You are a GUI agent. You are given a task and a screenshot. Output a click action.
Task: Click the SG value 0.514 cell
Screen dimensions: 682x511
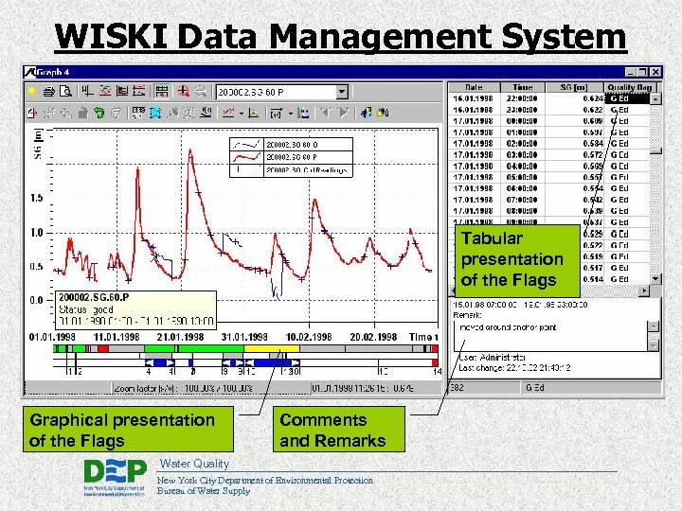coord(593,279)
